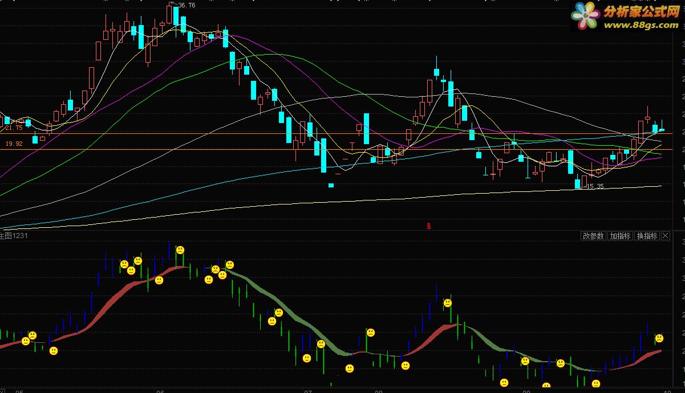Click the frowning face at the indicator's highest peak
The width and height of the screenshot is (685, 393).
[180, 249]
